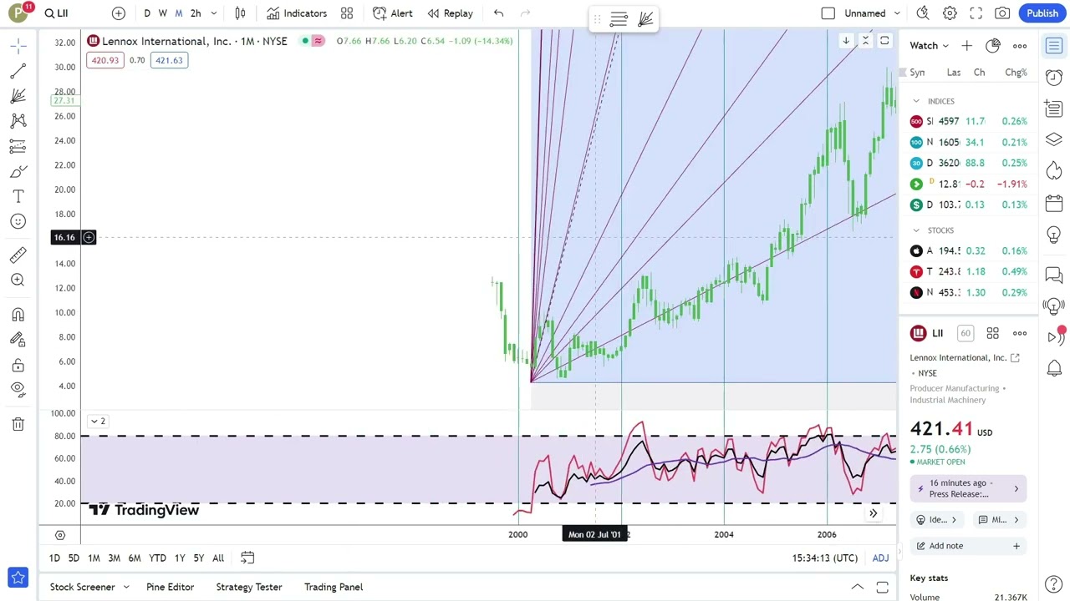1070x601 pixels.
Task: Create an Alert
Action: click(393, 13)
